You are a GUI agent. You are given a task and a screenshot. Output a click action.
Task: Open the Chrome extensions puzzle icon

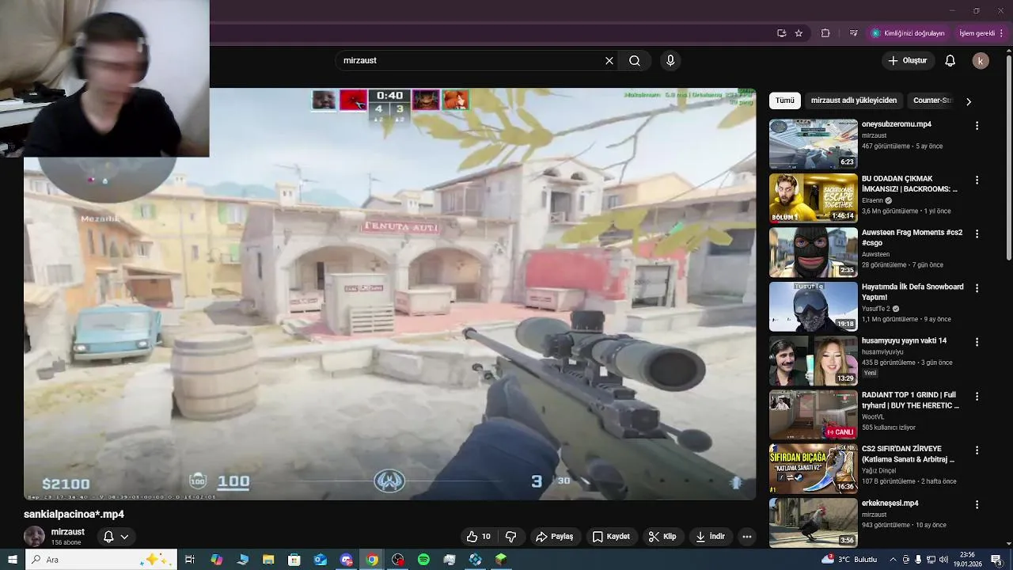(x=825, y=33)
